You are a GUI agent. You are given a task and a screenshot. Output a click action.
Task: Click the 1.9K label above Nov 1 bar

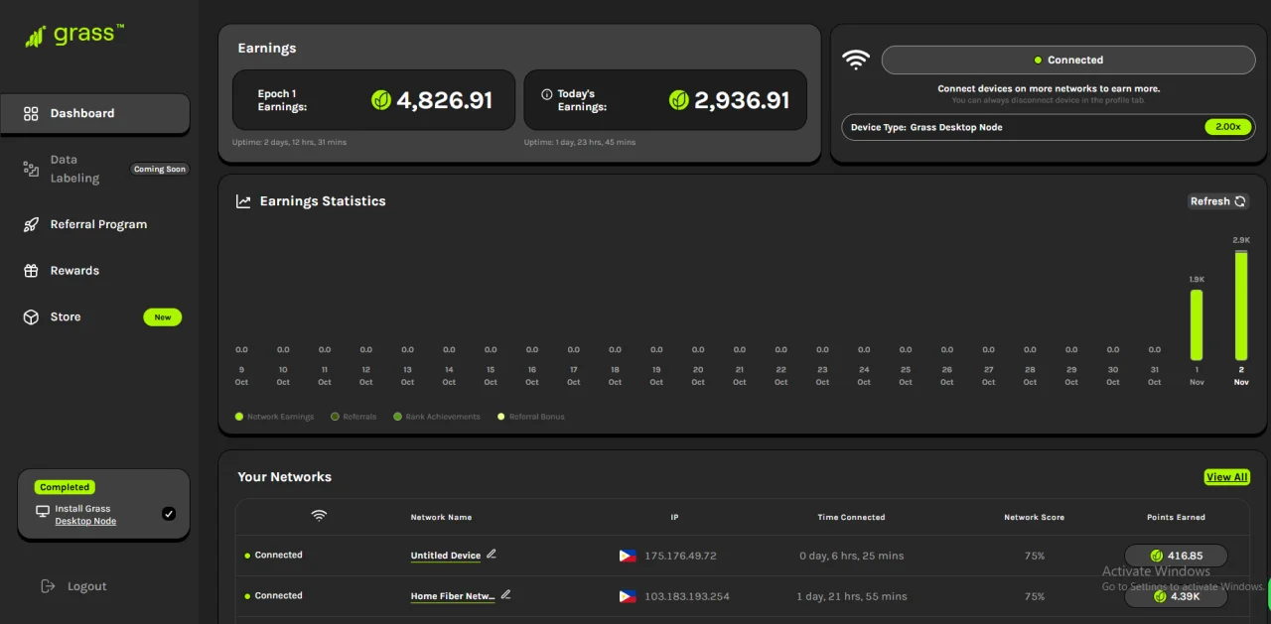1197,280
